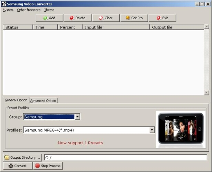Minimize the Samsung Video Converter window
Image resolution: width=212 pixels, height=172 pixels.
click(197, 4)
